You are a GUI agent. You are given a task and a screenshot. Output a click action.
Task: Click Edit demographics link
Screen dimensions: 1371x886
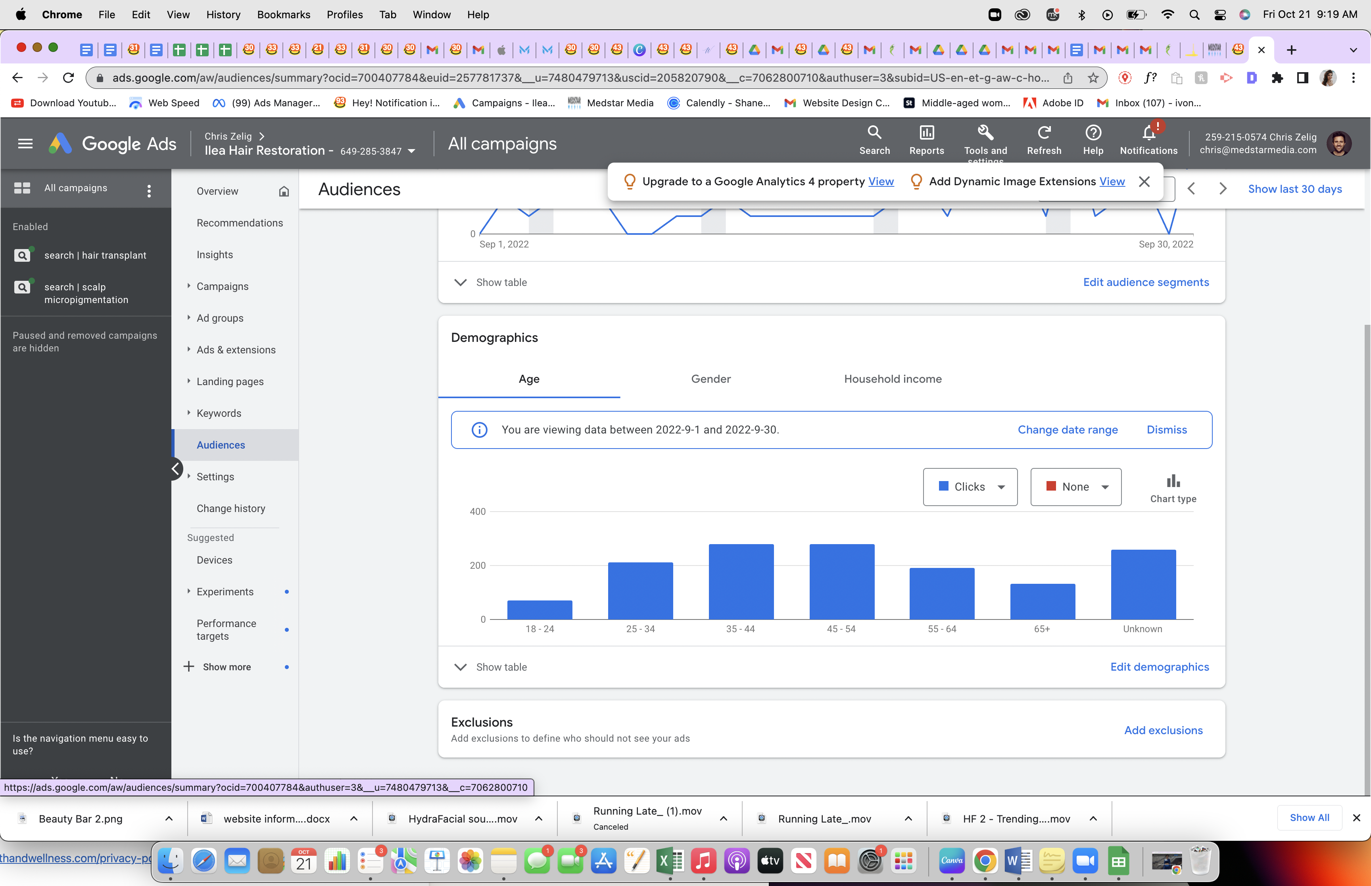(1159, 666)
